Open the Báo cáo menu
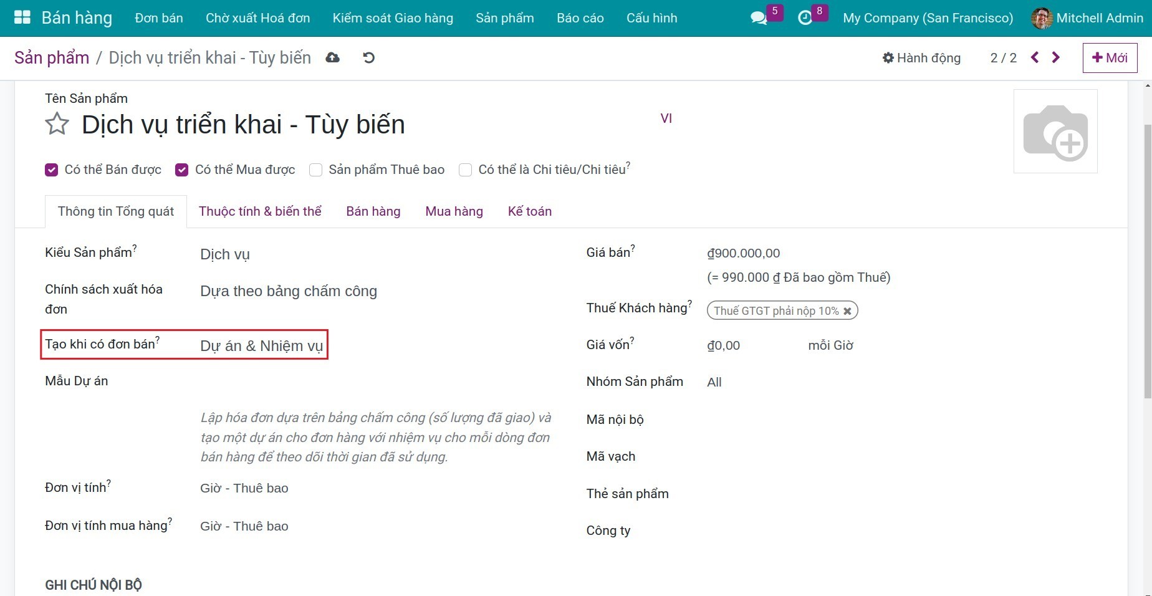The width and height of the screenshot is (1152, 596). 580,18
